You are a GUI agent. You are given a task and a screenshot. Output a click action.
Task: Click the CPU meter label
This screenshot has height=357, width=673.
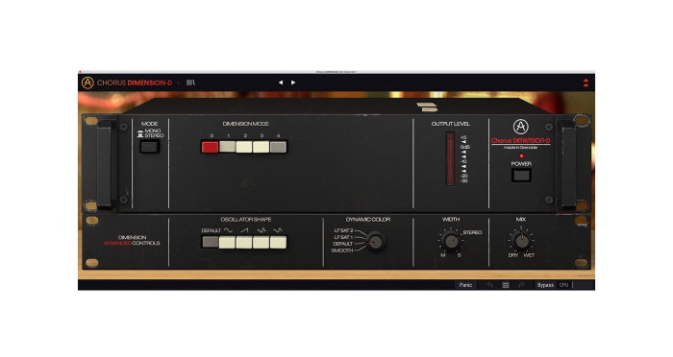click(564, 285)
